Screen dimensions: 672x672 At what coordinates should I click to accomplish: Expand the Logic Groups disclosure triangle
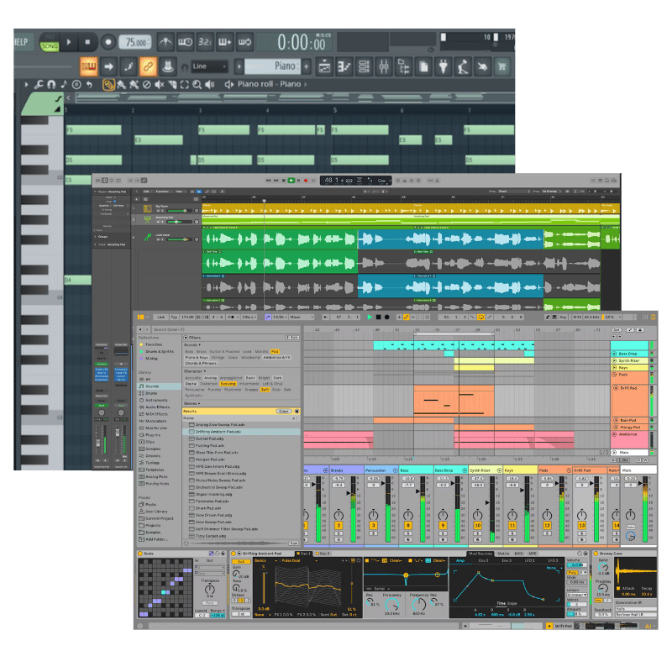tap(95, 237)
